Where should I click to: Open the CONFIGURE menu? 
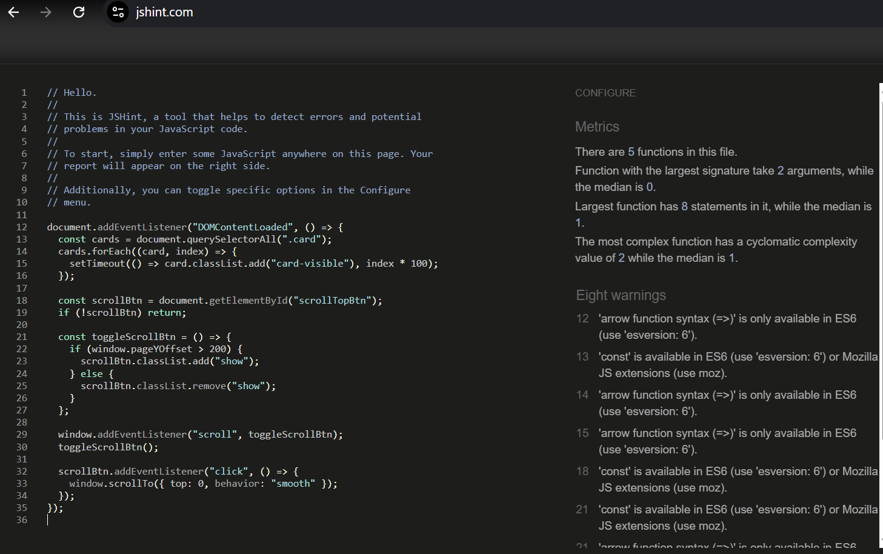[x=605, y=93]
